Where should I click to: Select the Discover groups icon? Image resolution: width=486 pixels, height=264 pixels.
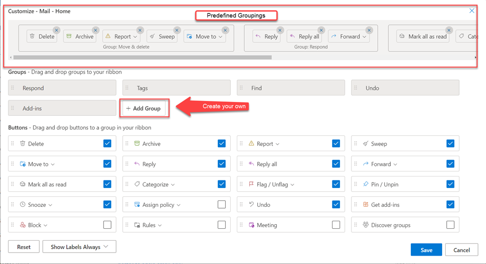[x=366, y=225]
